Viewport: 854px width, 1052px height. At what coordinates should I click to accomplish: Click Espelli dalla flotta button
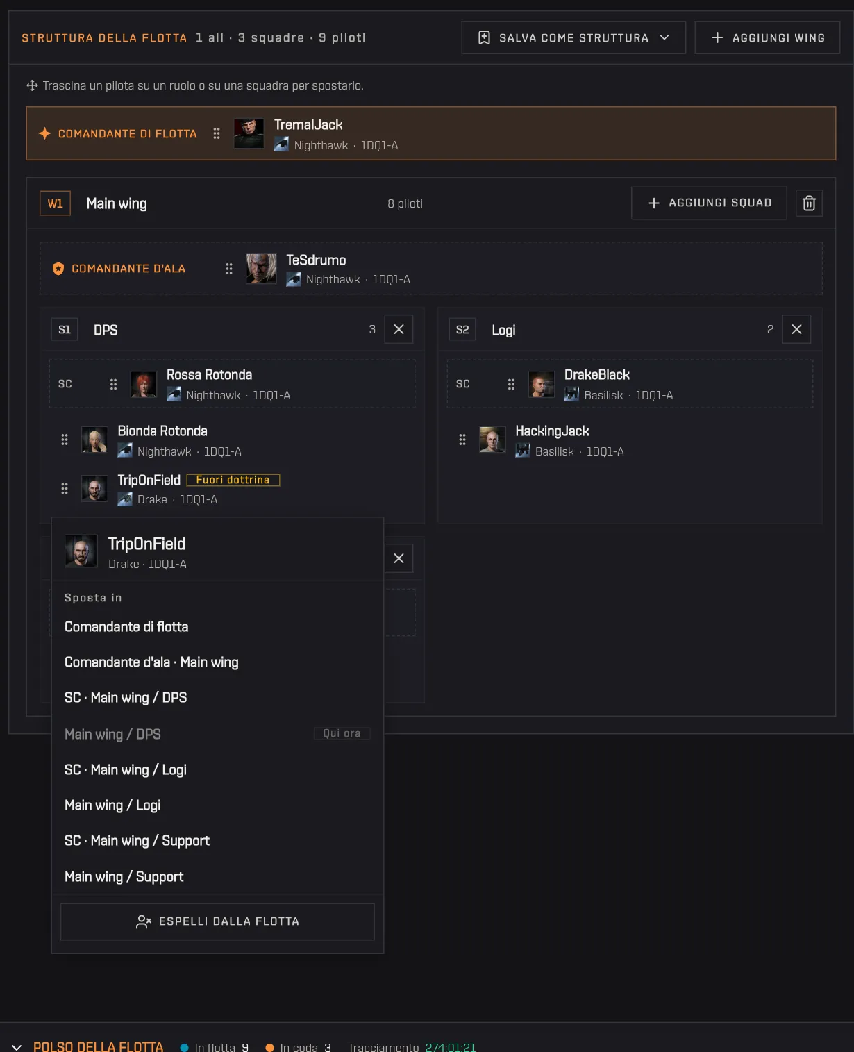pyautogui.click(x=217, y=921)
